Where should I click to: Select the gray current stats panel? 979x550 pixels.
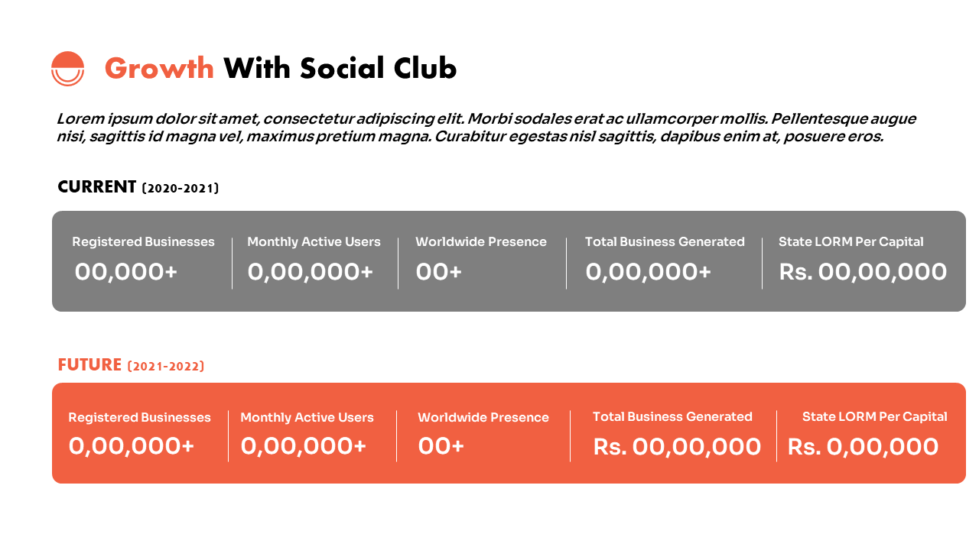509,261
